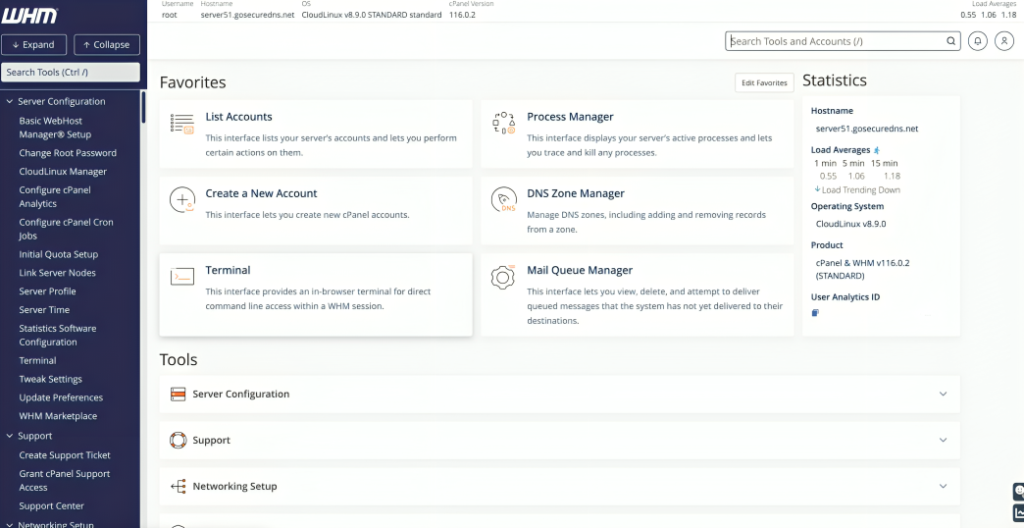The width and height of the screenshot is (1024, 528).
Task: Click the chart icon at right edge
Action: pyautogui.click(x=1019, y=512)
